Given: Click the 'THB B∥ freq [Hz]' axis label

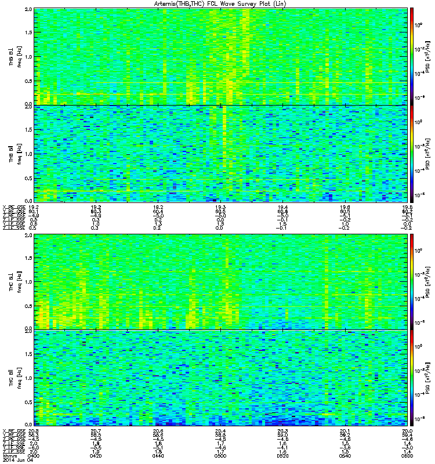Looking at the screenshot, I should (x=15, y=154).
